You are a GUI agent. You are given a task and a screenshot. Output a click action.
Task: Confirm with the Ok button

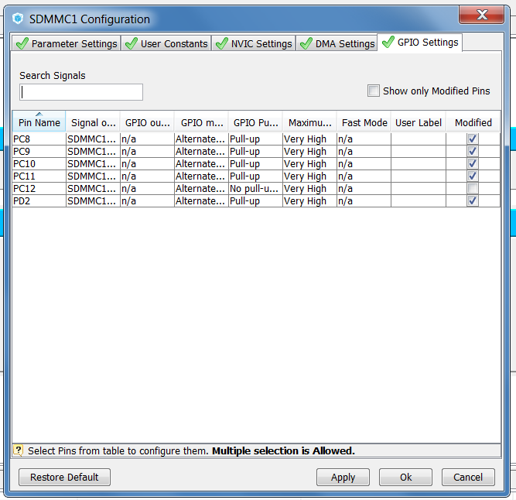coord(405,477)
